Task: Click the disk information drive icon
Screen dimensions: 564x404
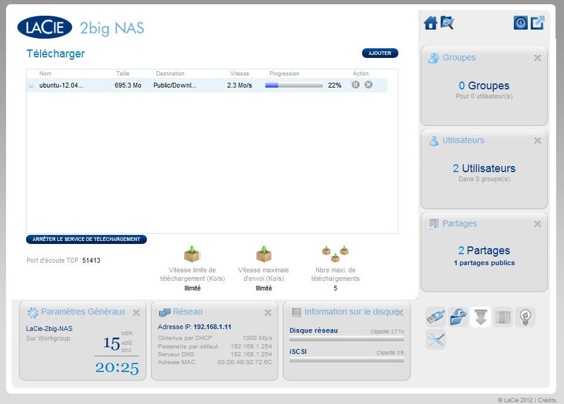Action: point(296,312)
